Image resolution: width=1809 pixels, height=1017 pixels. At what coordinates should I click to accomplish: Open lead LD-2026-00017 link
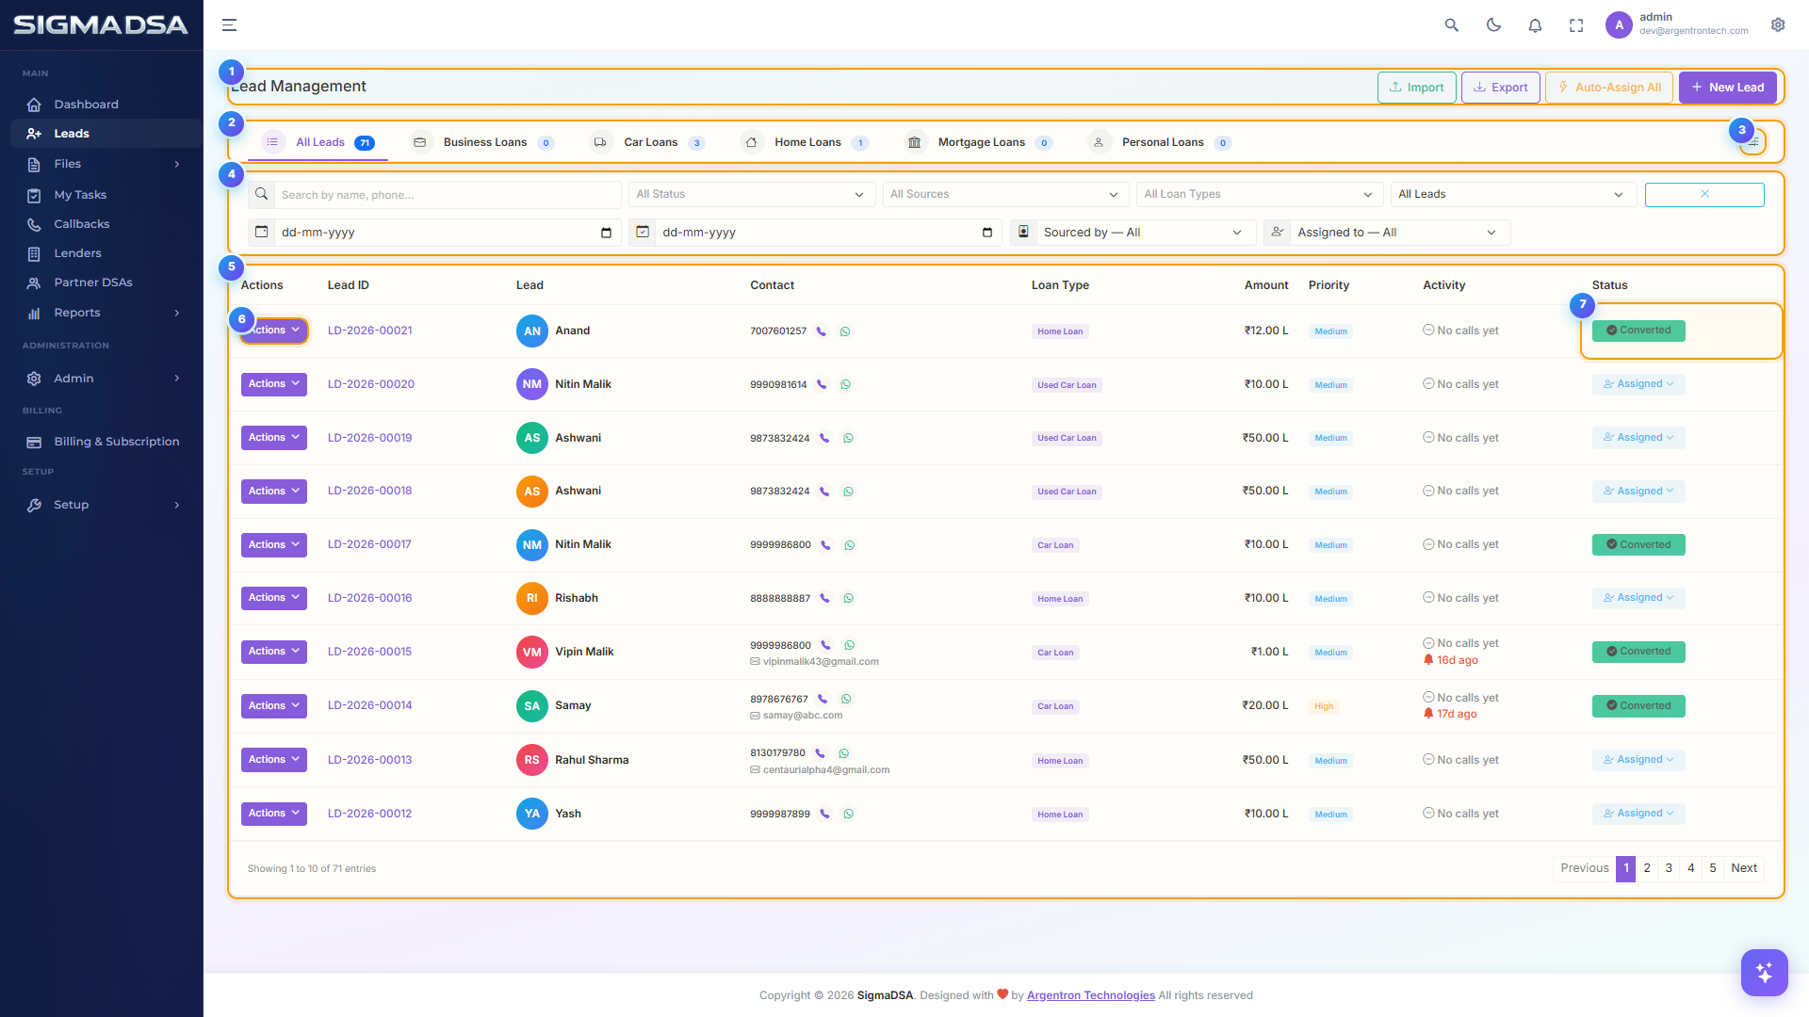[369, 544]
